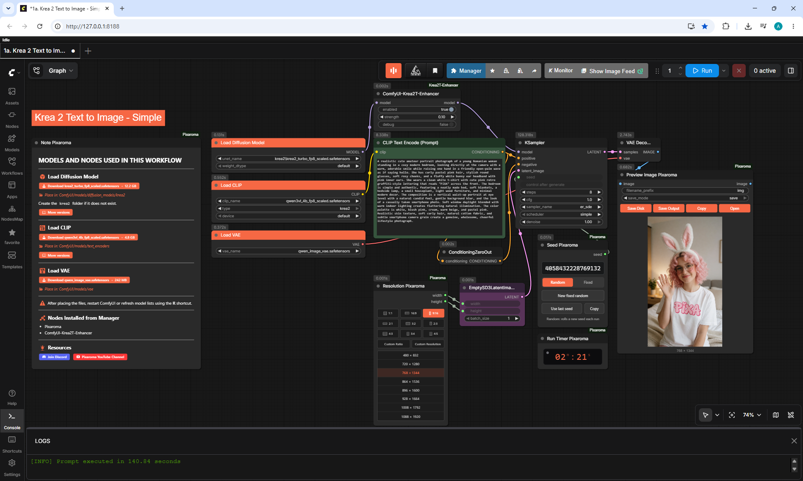Add a new workflow tab
The image size is (803, 481).
88,51
